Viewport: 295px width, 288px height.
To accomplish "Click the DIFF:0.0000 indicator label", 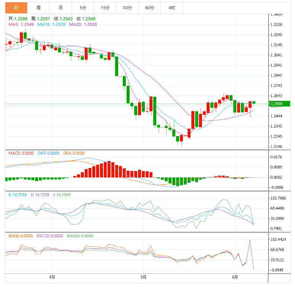I will (x=48, y=153).
